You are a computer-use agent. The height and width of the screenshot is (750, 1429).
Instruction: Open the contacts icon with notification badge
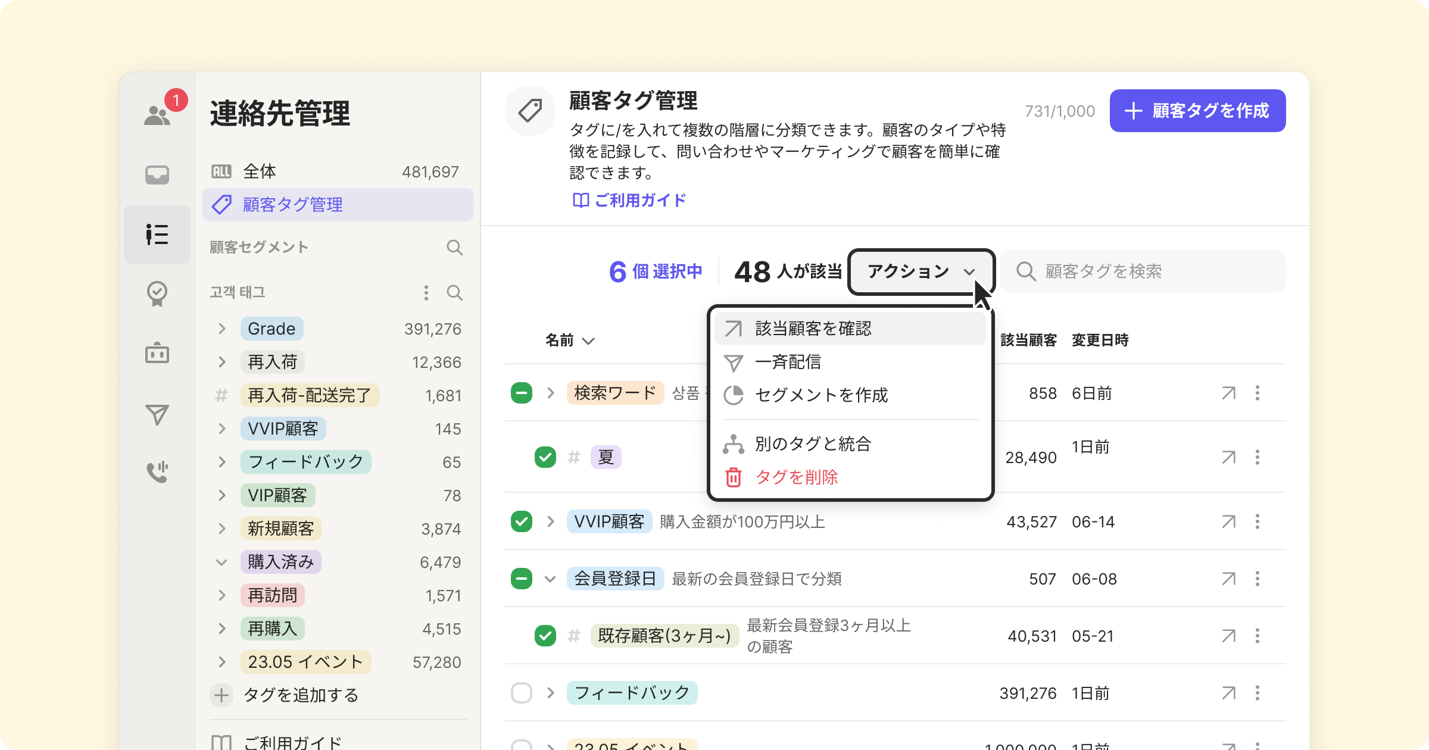coord(158,114)
